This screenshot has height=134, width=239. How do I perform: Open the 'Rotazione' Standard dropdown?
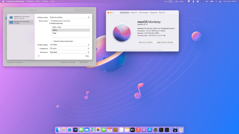coord(69,52)
